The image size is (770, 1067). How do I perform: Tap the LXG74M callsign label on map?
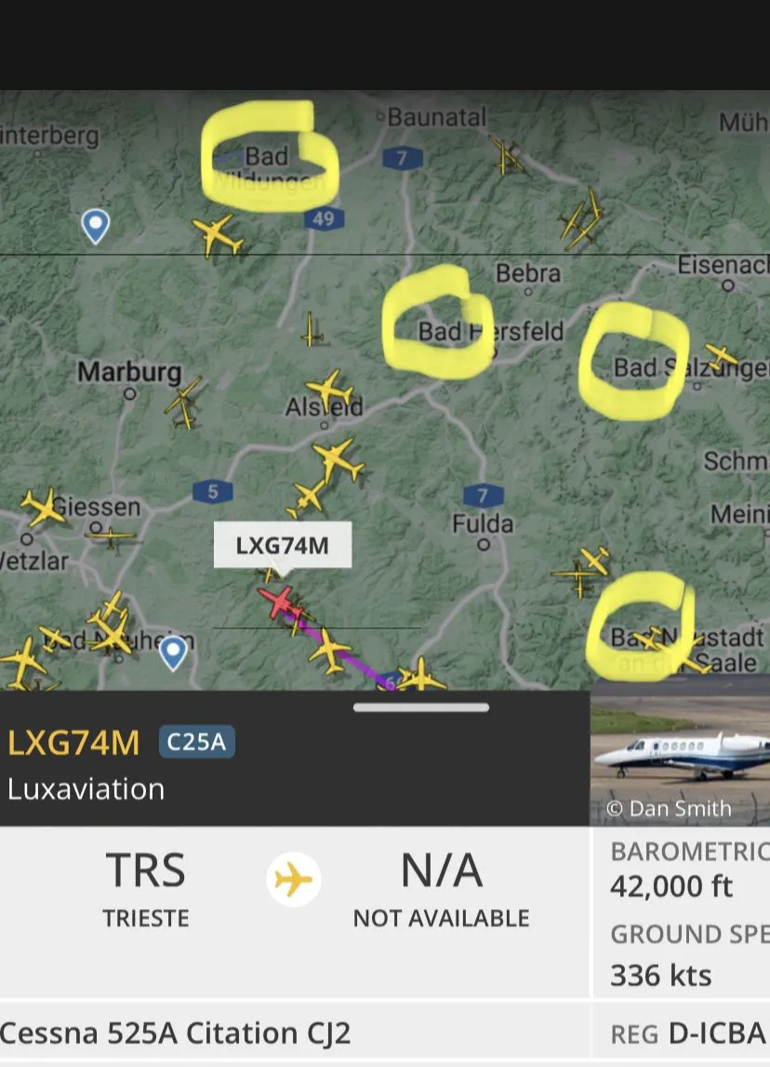pyautogui.click(x=283, y=545)
